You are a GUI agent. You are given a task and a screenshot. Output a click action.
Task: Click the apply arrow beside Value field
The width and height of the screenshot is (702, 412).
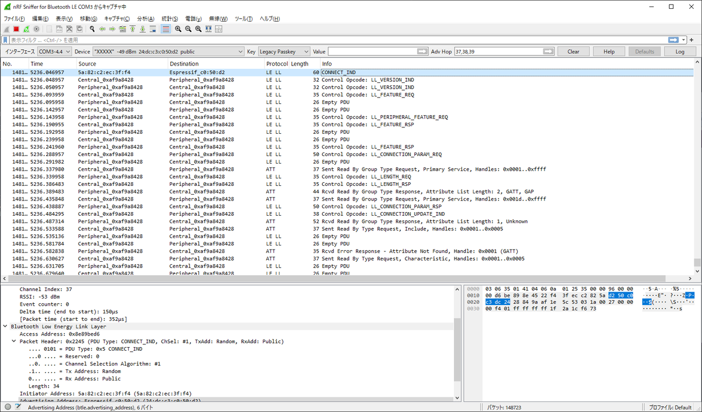click(422, 51)
